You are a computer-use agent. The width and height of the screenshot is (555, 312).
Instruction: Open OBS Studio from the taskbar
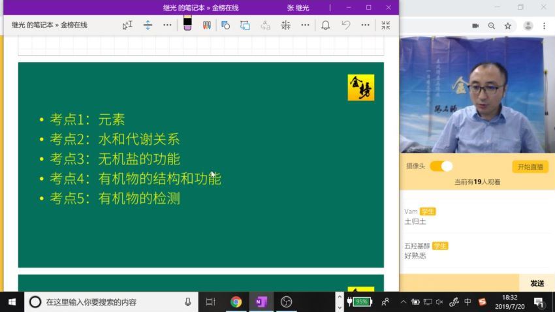coord(287,302)
